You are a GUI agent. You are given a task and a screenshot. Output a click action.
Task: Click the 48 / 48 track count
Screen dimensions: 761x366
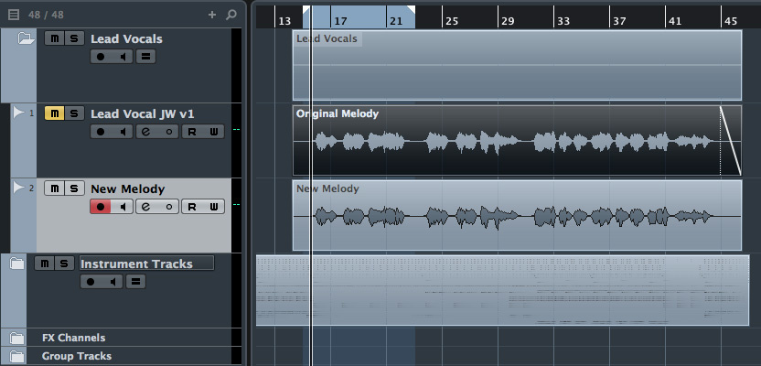click(46, 15)
